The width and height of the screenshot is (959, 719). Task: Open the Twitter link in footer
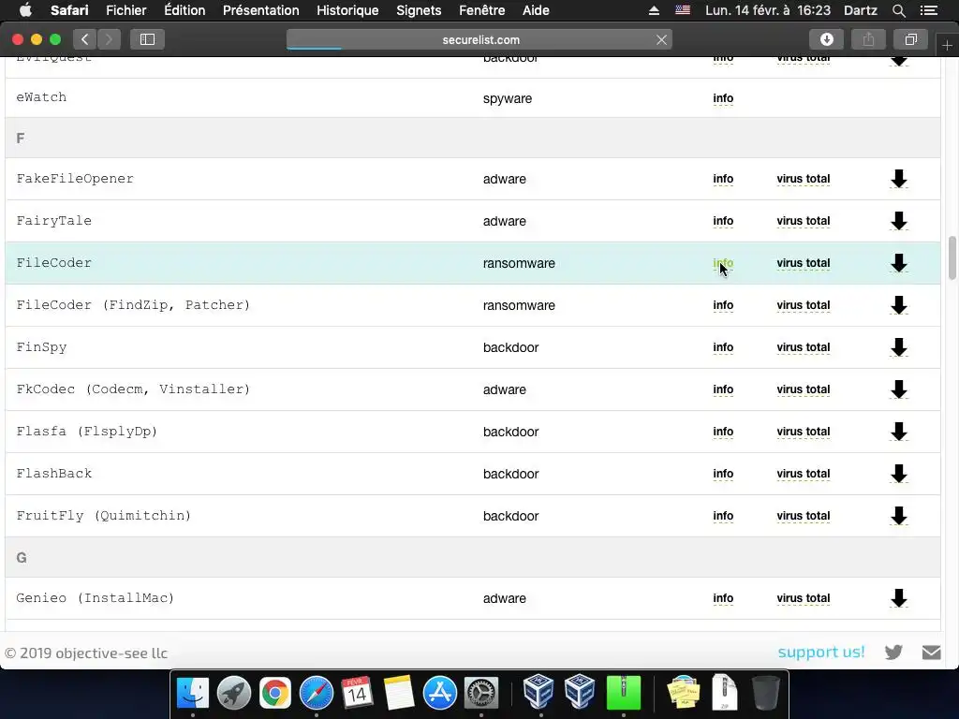(893, 653)
